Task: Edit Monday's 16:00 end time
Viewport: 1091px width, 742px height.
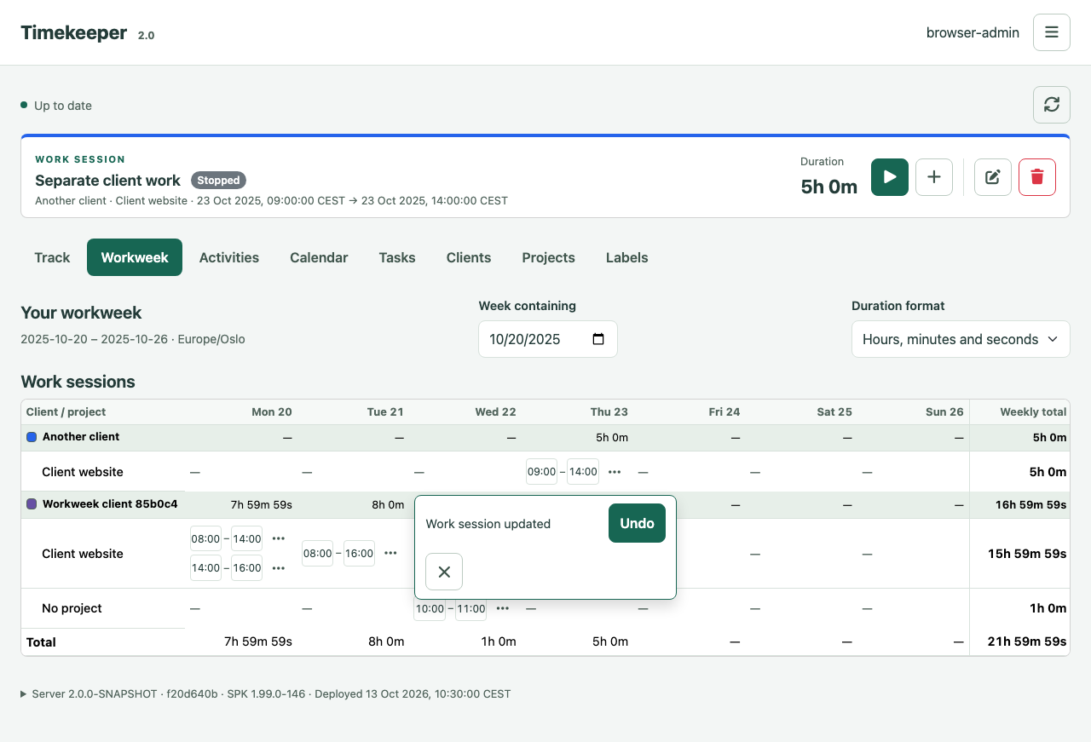Action: point(247,567)
